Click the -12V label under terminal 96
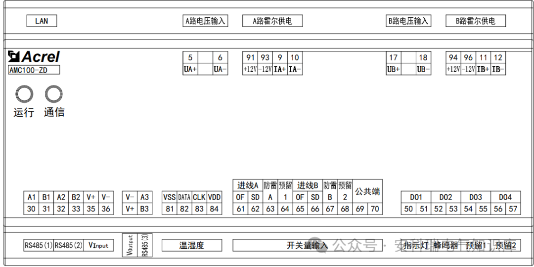This screenshot has height=267, width=534. click(468, 69)
